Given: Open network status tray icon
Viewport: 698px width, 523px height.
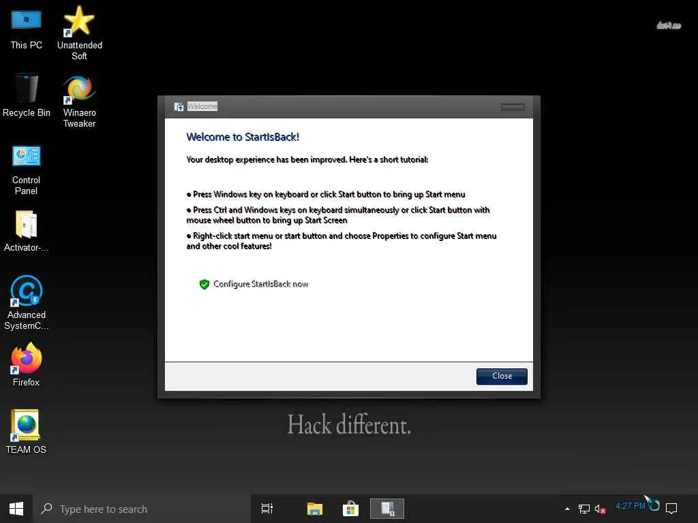Looking at the screenshot, I should (583, 509).
